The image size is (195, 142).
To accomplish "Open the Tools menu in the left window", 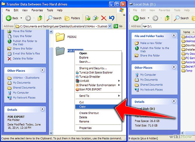I will coord(50,10).
